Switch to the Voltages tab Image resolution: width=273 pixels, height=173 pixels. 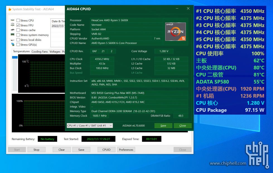click(55, 51)
